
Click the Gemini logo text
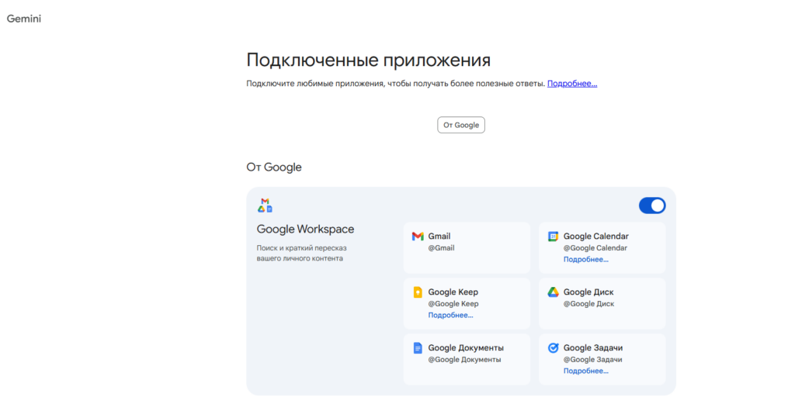pyautogui.click(x=24, y=19)
